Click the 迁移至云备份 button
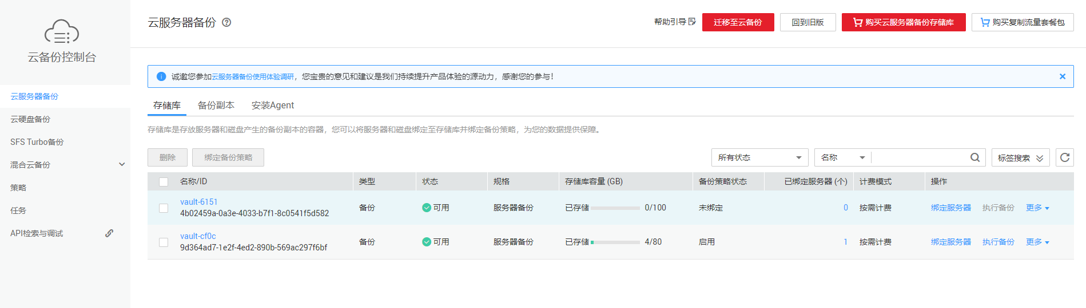The image size is (1086, 308). (738, 22)
